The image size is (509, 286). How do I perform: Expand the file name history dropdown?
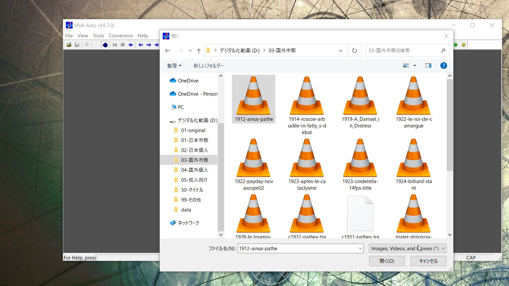click(x=360, y=248)
